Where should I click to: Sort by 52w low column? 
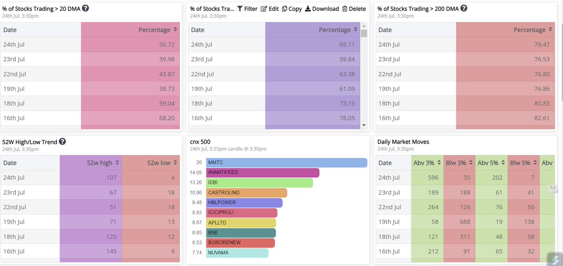point(175,163)
